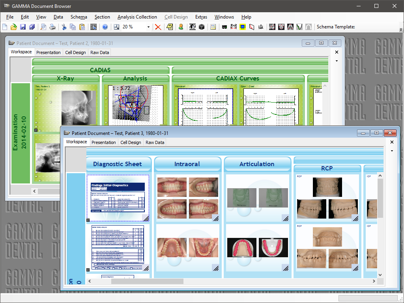
Task: Open a file with the folder icon
Action: pyautogui.click(x=14, y=27)
